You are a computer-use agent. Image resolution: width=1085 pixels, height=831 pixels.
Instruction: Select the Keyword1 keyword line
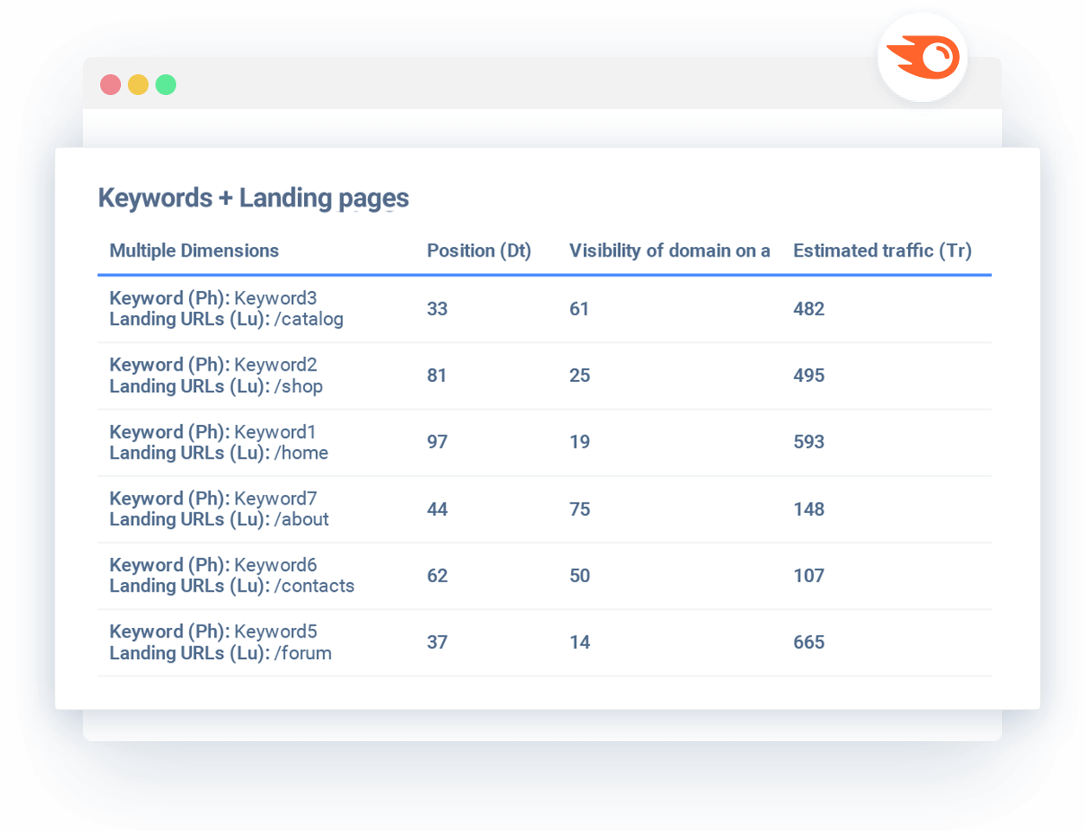pyautogui.click(x=213, y=432)
